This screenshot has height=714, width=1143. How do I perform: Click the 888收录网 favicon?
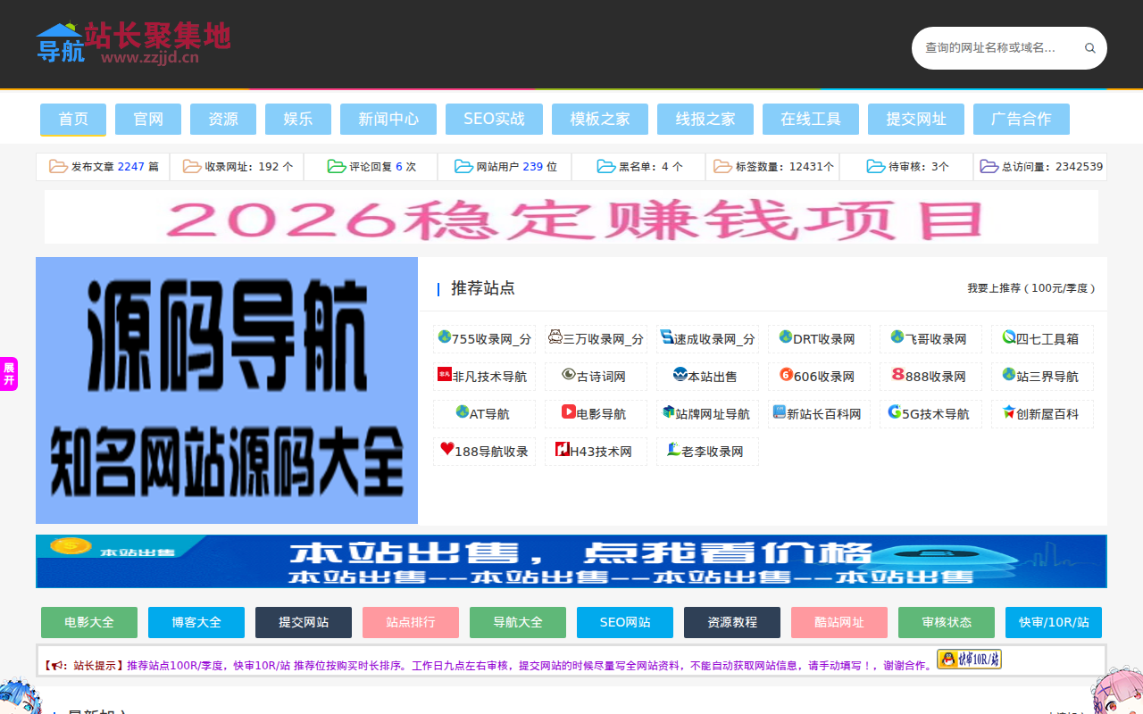coord(898,375)
